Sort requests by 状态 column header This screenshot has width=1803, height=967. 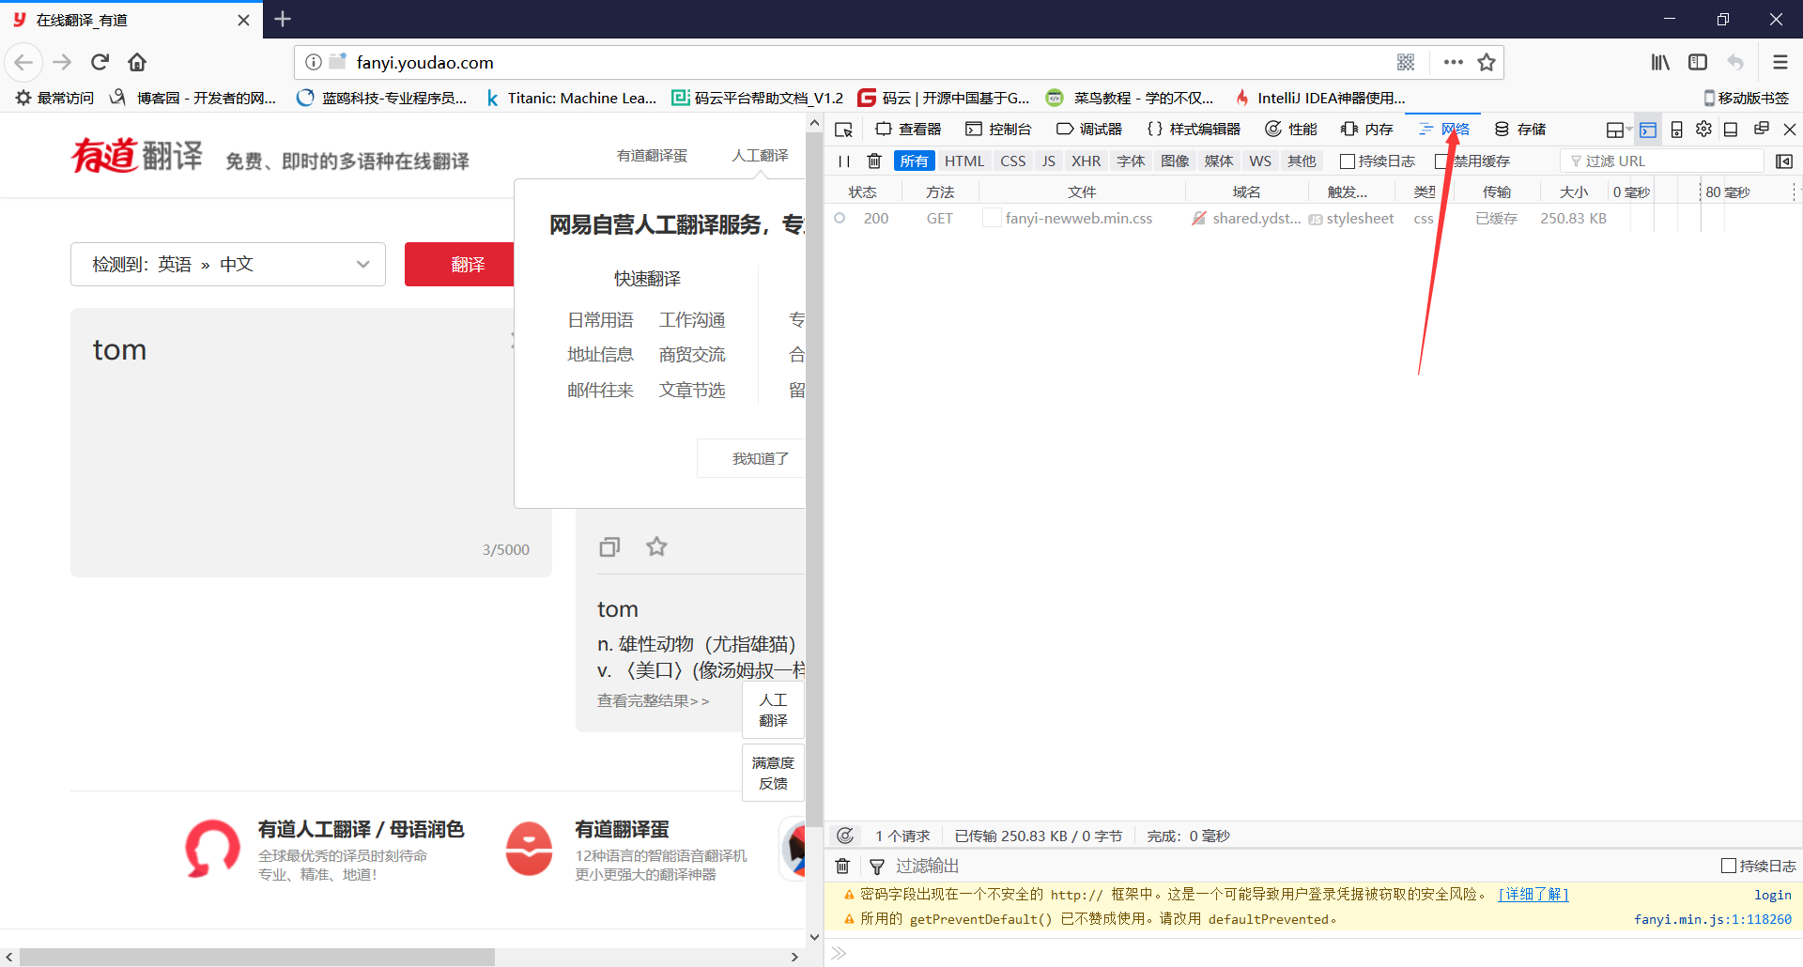tap(862, 192)
